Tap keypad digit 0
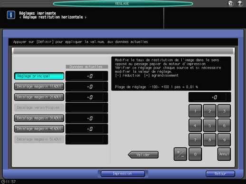Viewport: 246px width, 184px height. [195, 154]
